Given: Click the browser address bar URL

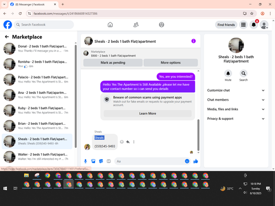Looking at the screenshot, I should tap(65, 14).
